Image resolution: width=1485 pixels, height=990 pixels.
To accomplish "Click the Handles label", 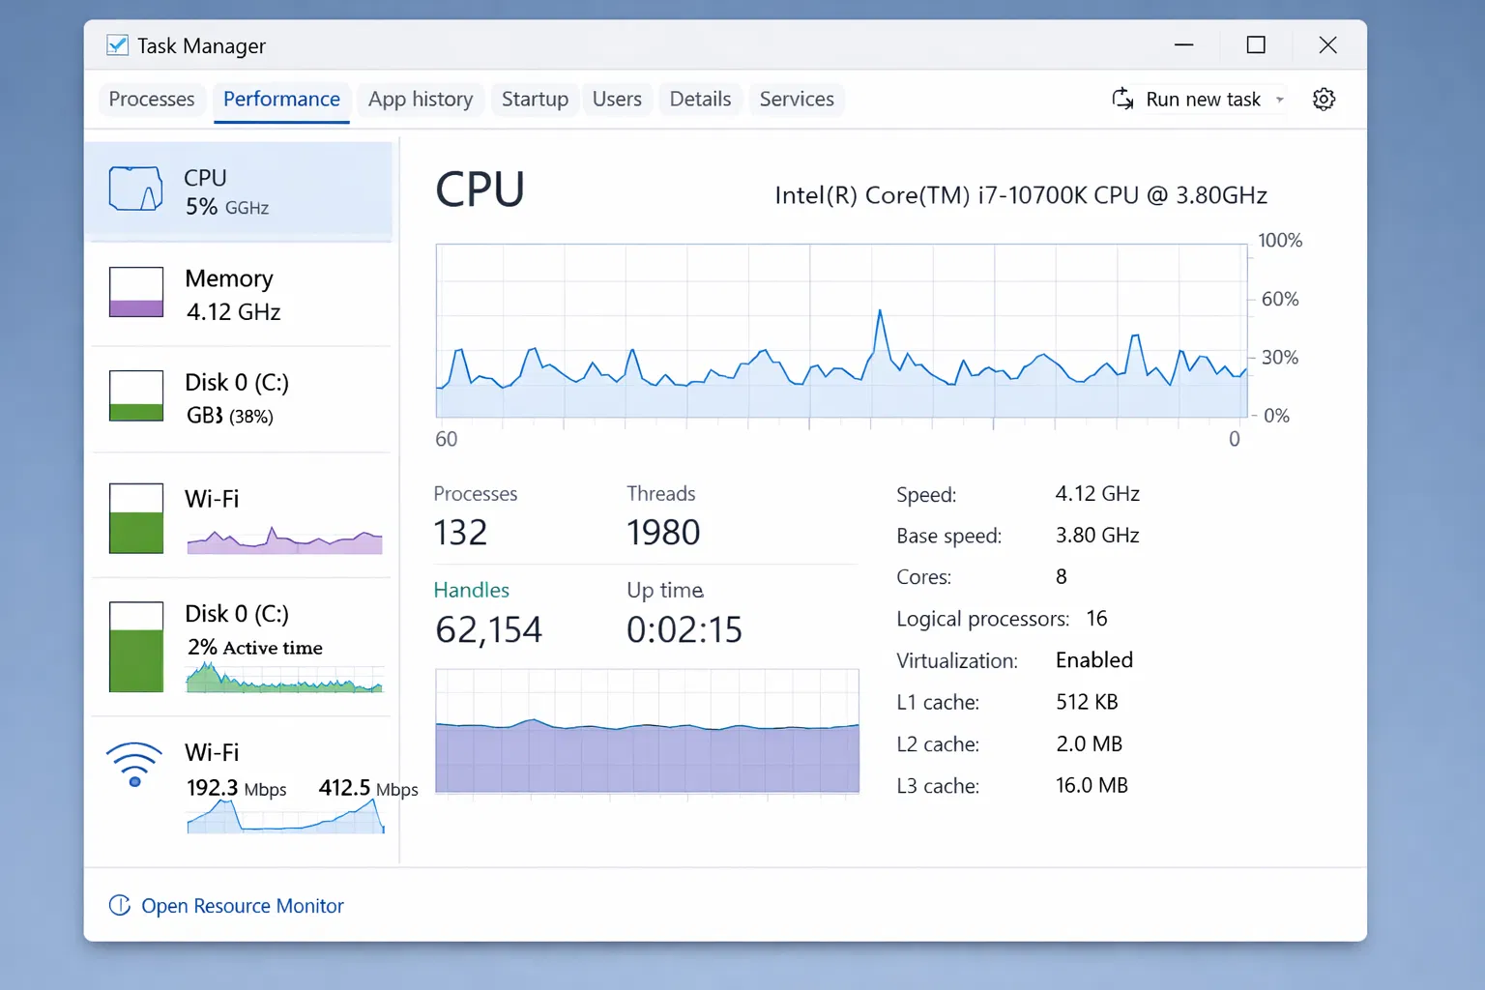I will point(471,590).
